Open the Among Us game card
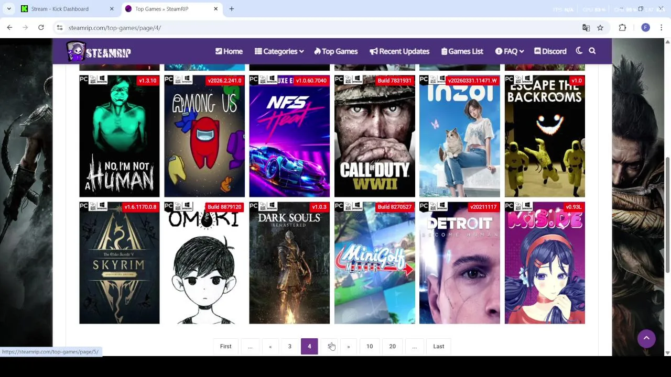The image size is (671, 377). (x=204, y=136)
